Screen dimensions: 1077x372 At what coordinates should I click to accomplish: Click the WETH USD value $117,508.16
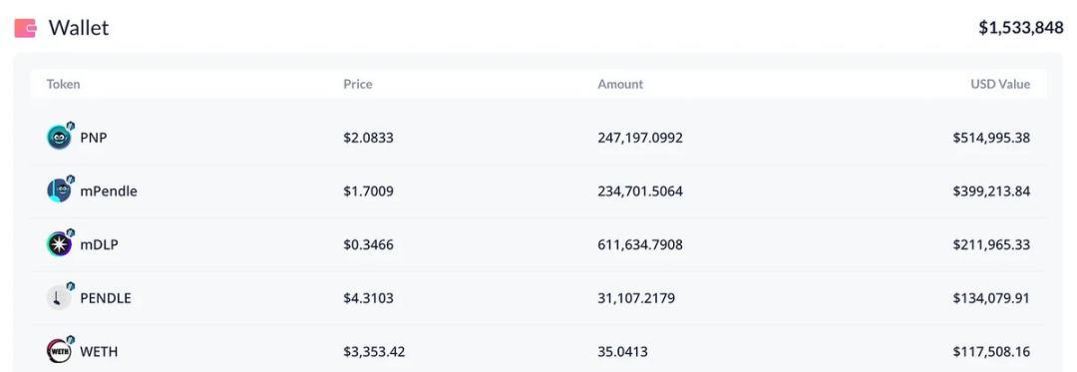coord(991,351)
